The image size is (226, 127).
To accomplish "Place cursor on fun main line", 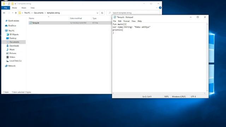I will tap(119, 24).
